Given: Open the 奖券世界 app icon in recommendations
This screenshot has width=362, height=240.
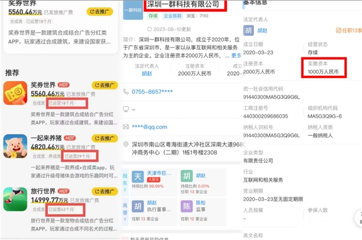Looking at the screenshot, I should tap(15, 93).
